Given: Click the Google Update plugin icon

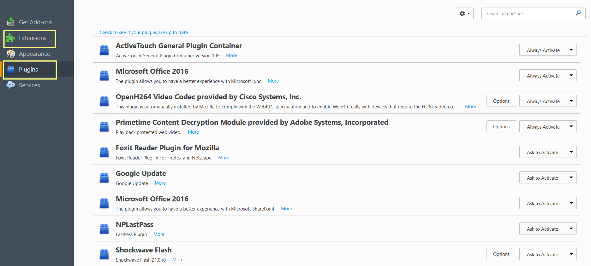Looking at the screenshot, I should (104, 178).
